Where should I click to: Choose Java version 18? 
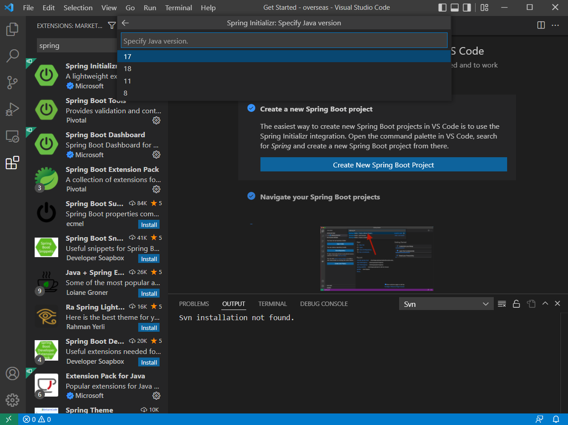284,68
